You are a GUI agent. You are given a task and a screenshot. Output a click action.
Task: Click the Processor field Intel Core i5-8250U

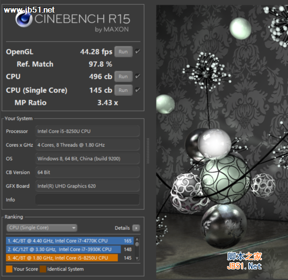pos(87,131)
